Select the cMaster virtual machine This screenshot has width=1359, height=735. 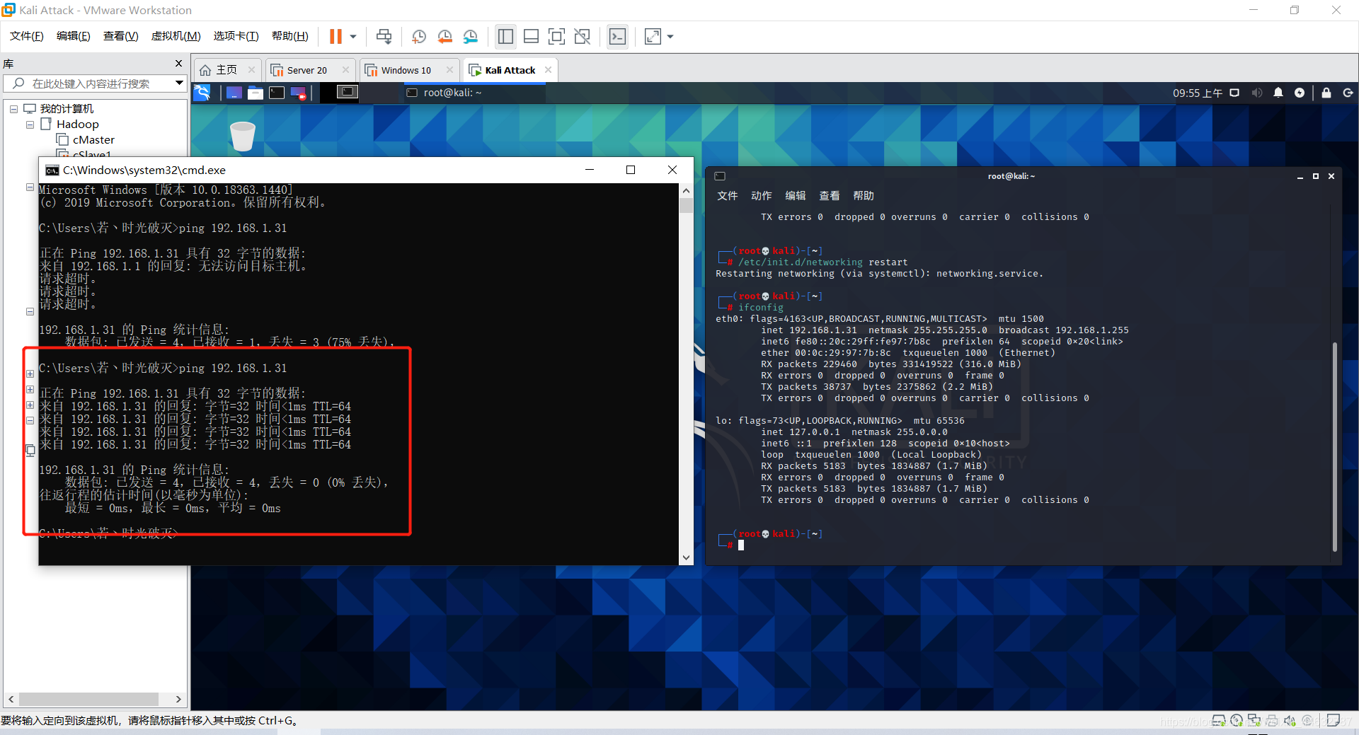(x=93, y=140)
